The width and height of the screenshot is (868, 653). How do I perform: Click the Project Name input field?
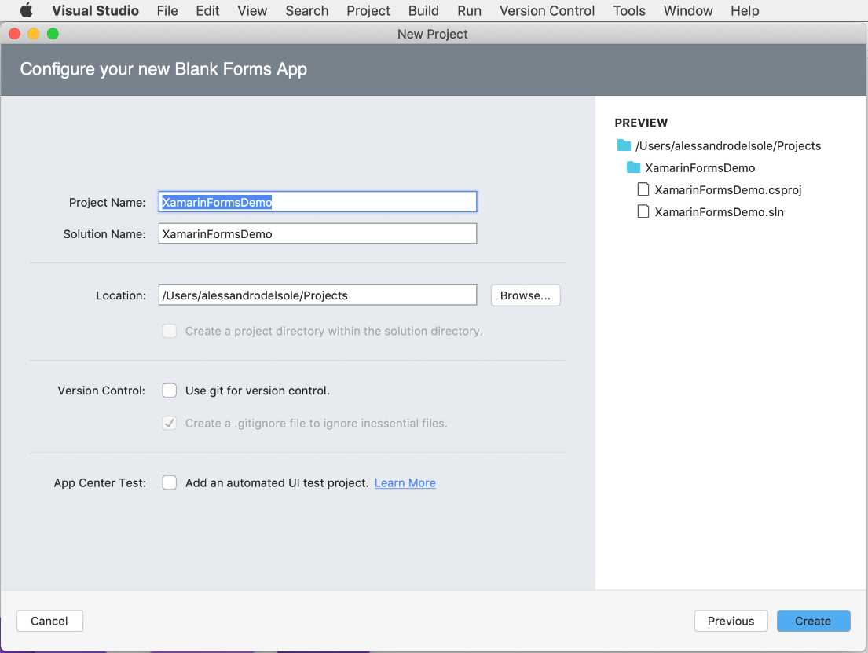(x=317, y=202)
